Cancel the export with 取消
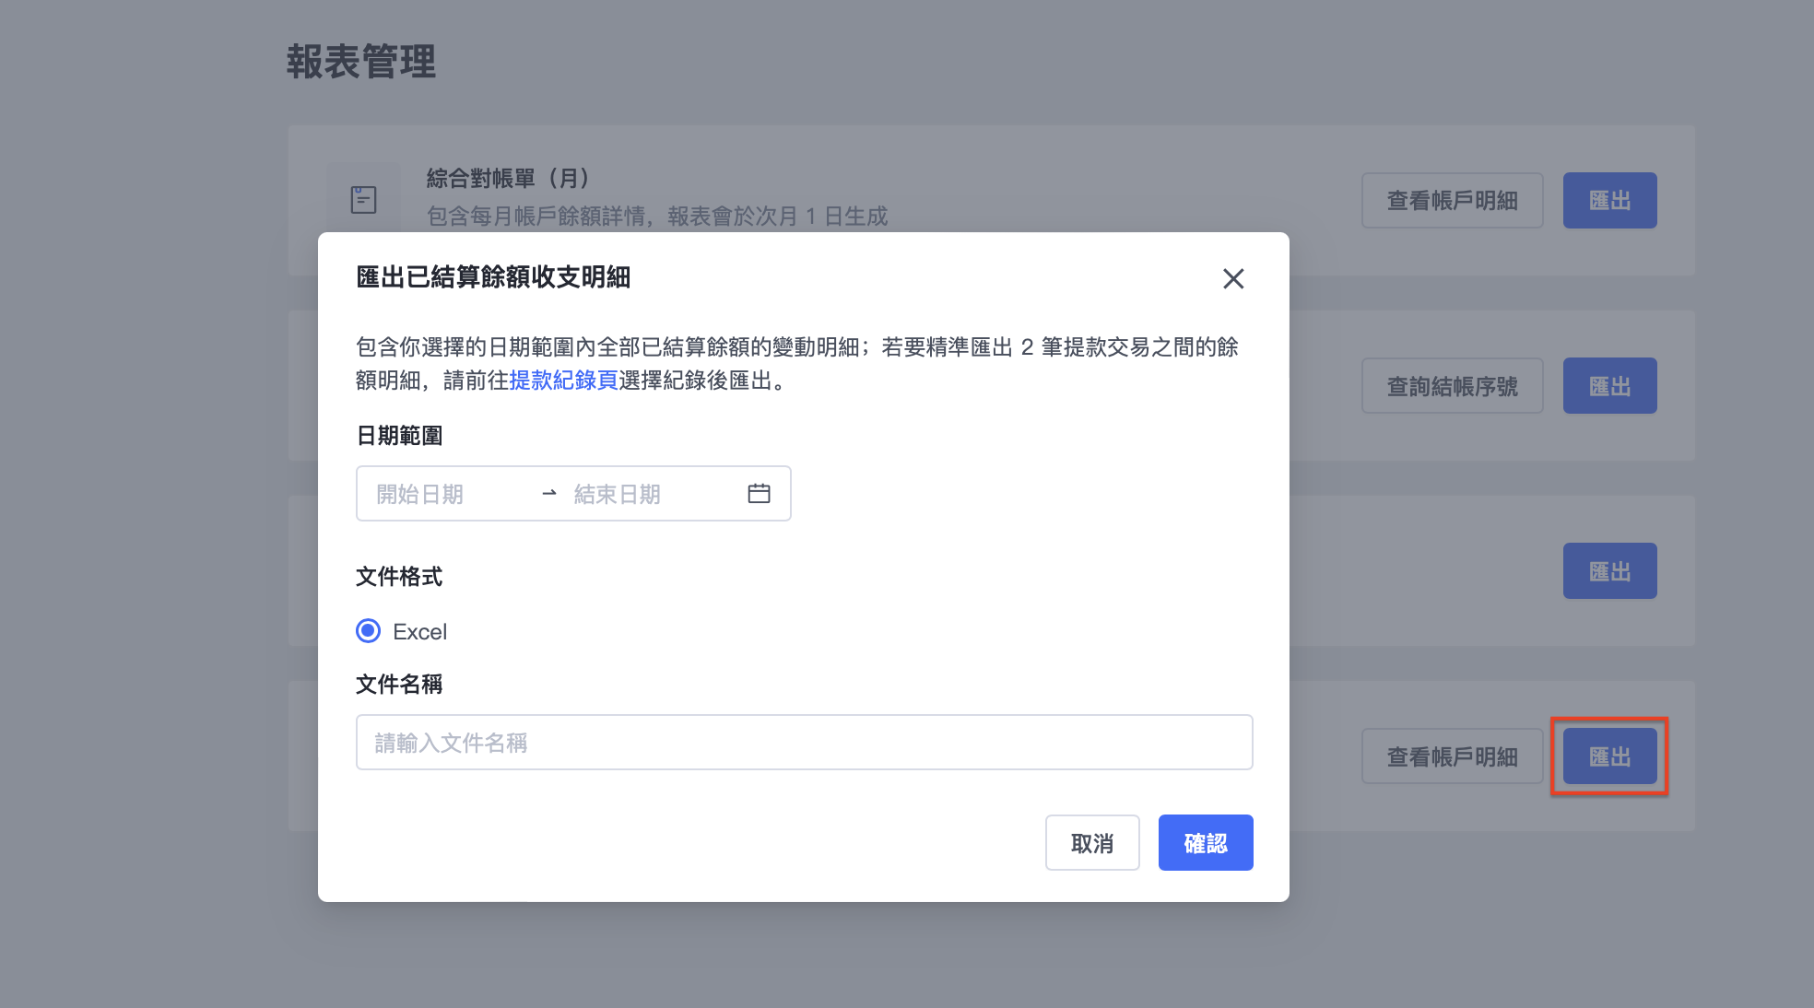 1092,842
